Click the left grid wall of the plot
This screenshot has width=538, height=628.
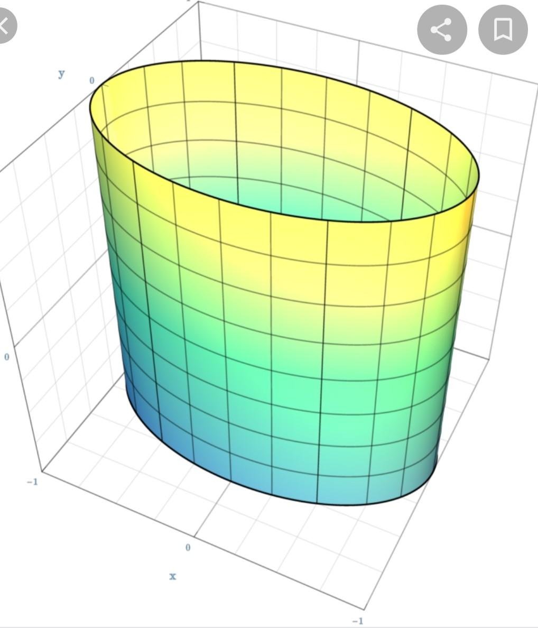click(48, 264)
